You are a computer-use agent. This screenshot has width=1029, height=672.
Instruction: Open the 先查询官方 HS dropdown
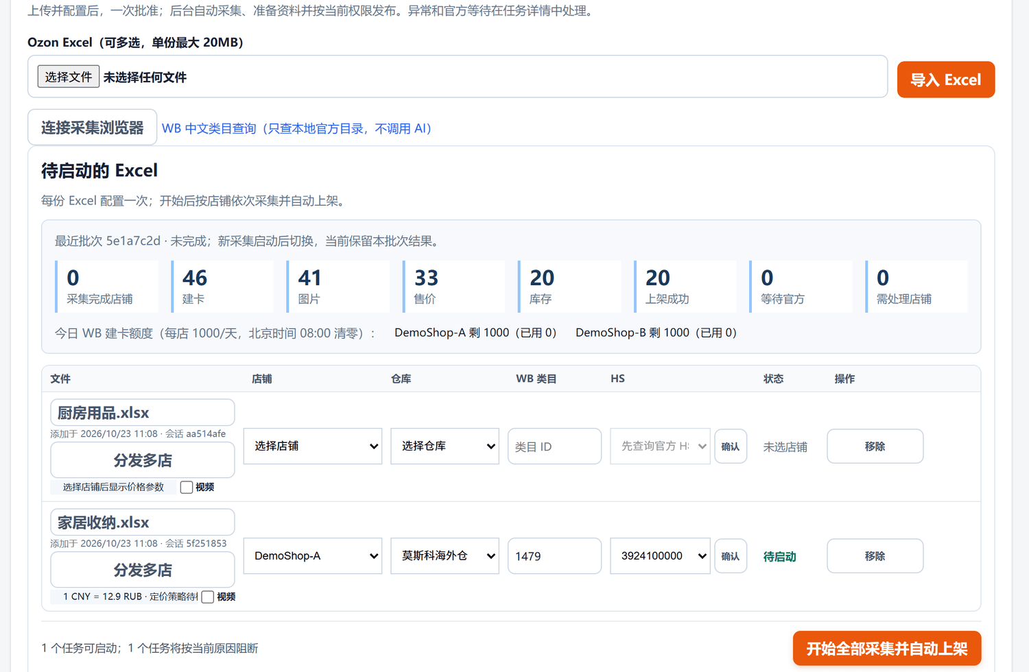point(661,446)
